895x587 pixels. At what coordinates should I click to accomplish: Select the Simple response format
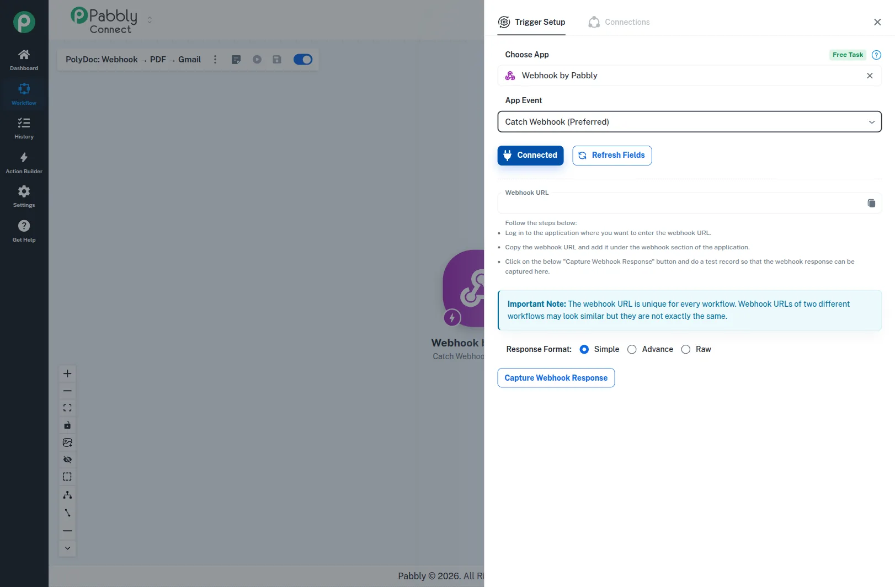[584, 349]
